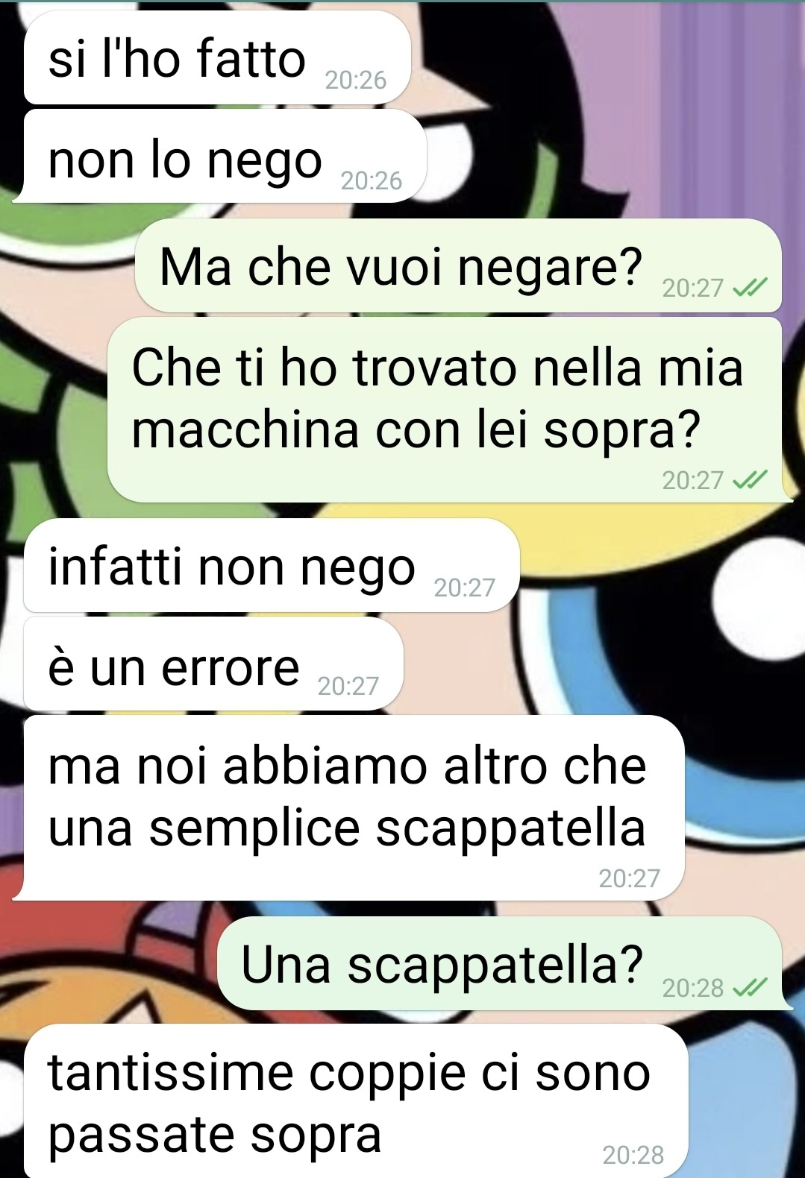Viewport: 805px width, 1178px height.
Task: Click the 20:28 timestamp on 'Una scappatella?'
Action: [x=692, y=988]
